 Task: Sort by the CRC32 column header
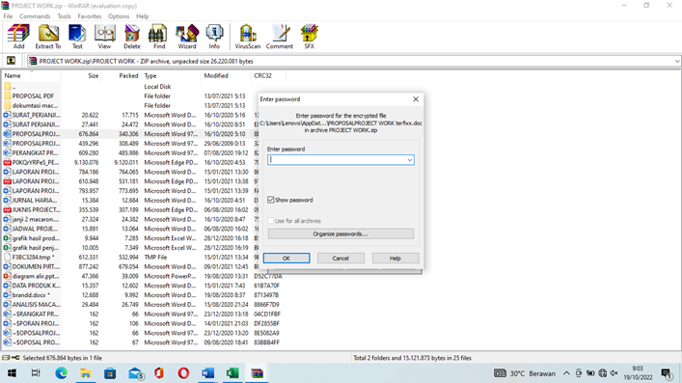coord(268,75)
